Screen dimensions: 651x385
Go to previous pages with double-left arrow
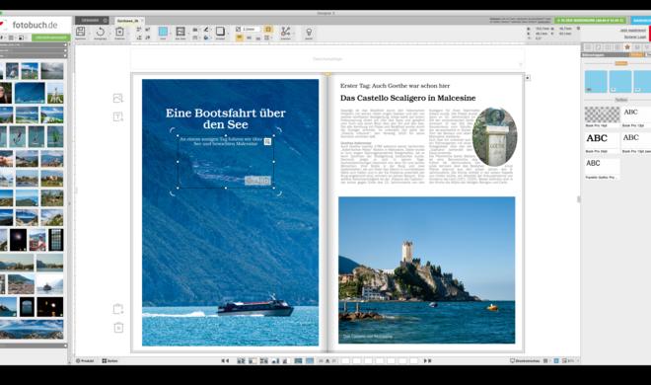tap(225, 361)
